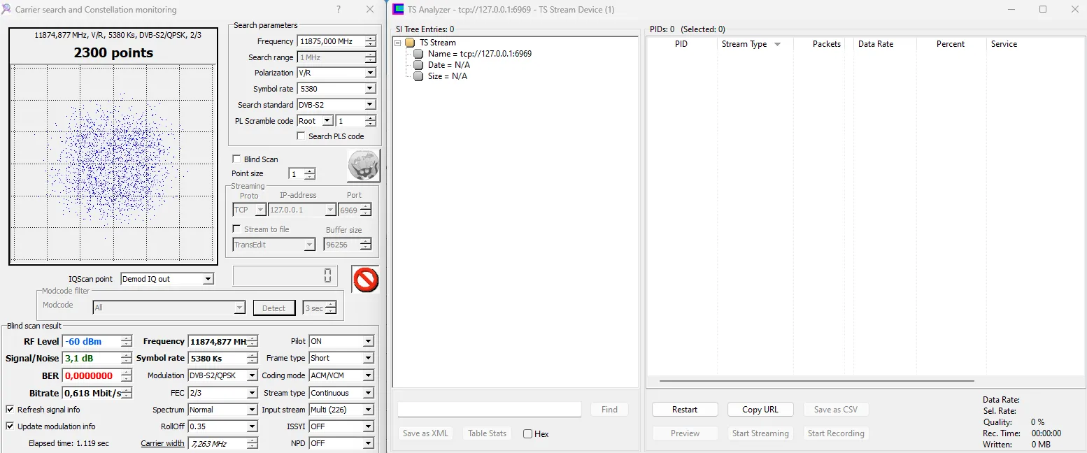Screen dimensions: 1087x453
Task: Click the Data Rate column header
Action: [x=875, y=44]
